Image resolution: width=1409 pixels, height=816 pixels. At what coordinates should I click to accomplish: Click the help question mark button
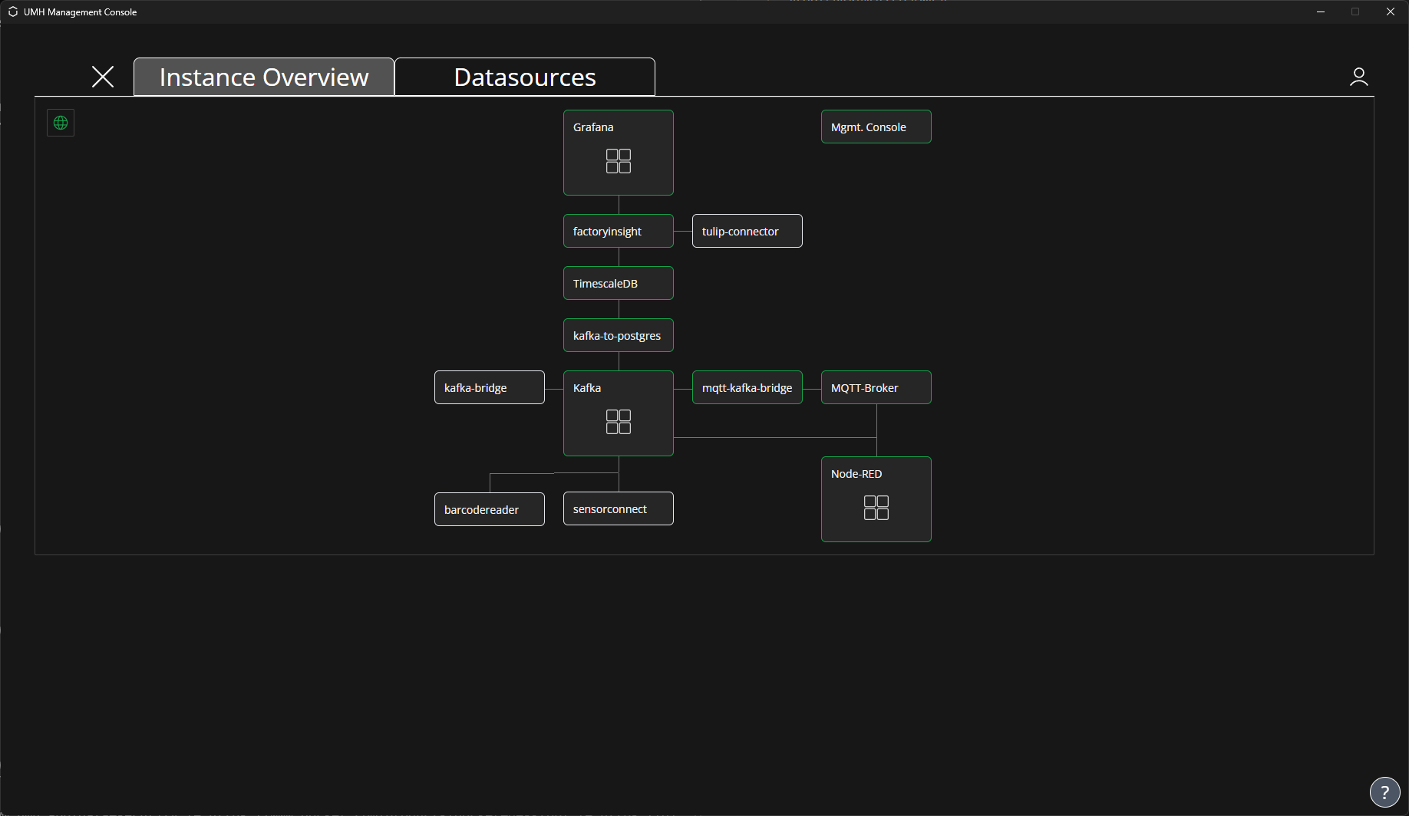tap(1384, 793)
